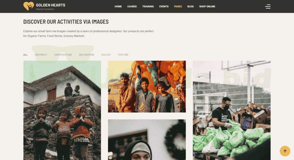Filter gallery by Abstract

[x=41, y=55]
